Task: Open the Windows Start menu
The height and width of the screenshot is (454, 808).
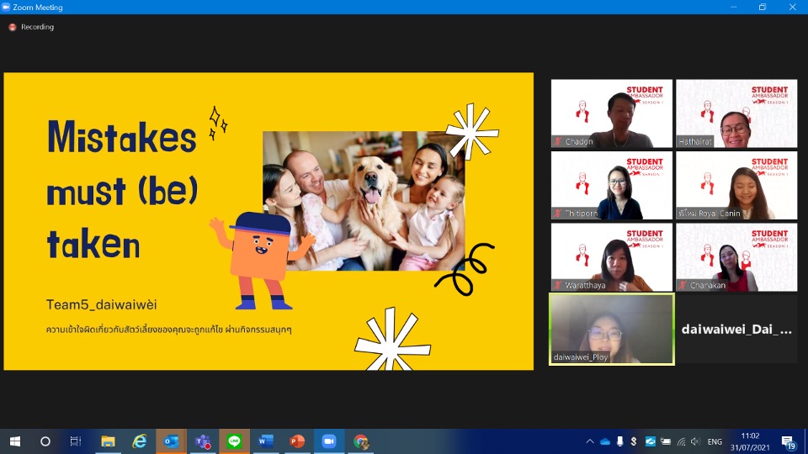Action: 15,441
